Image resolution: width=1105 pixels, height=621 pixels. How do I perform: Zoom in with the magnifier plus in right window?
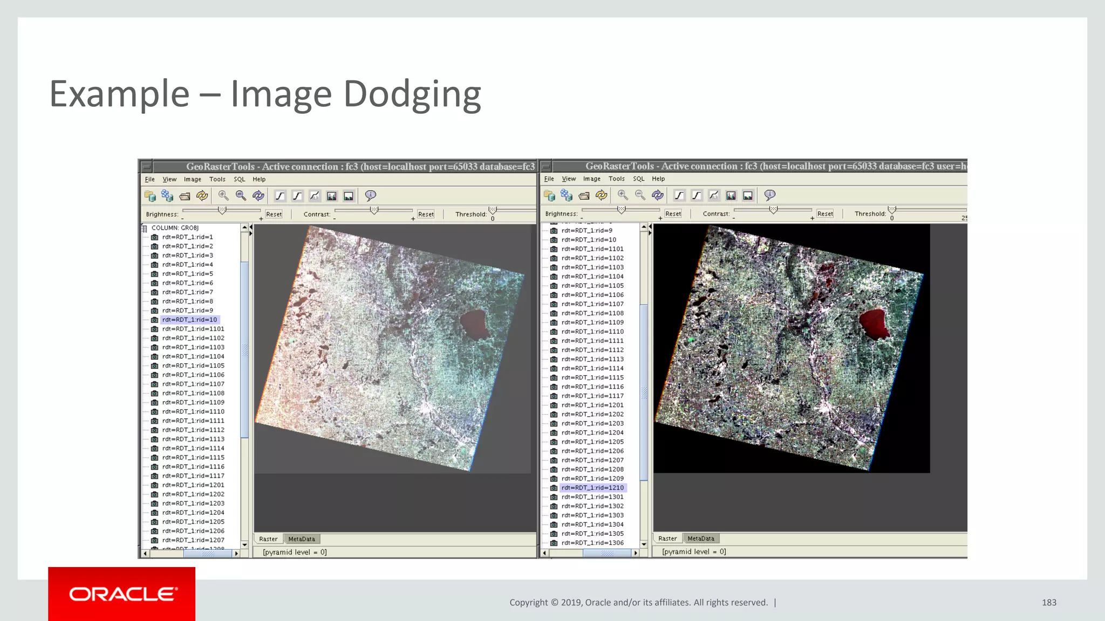tap(623, 195)
